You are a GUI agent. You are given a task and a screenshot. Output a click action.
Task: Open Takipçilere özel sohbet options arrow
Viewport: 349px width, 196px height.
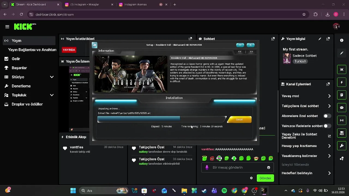329,106
